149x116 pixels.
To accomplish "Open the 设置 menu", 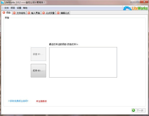I will [19, 8].
